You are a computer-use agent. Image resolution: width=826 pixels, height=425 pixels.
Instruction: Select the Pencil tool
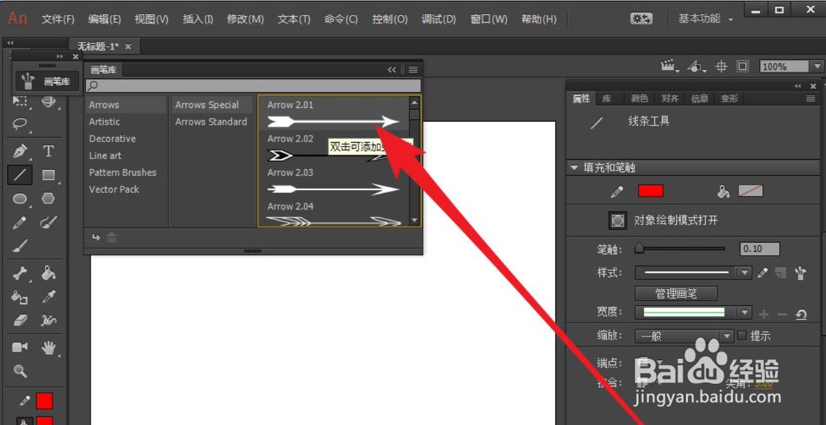20,222
